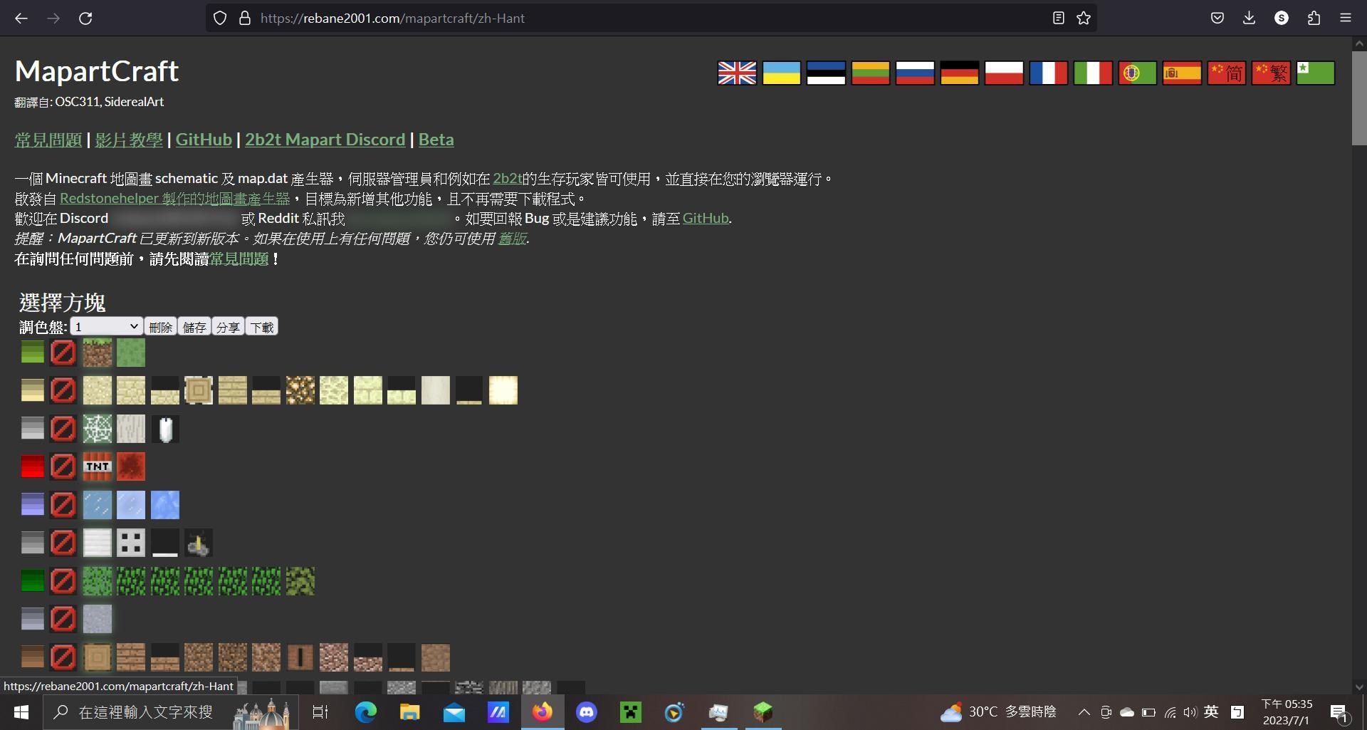Open the 影片教學 video tutorial link

128,140
